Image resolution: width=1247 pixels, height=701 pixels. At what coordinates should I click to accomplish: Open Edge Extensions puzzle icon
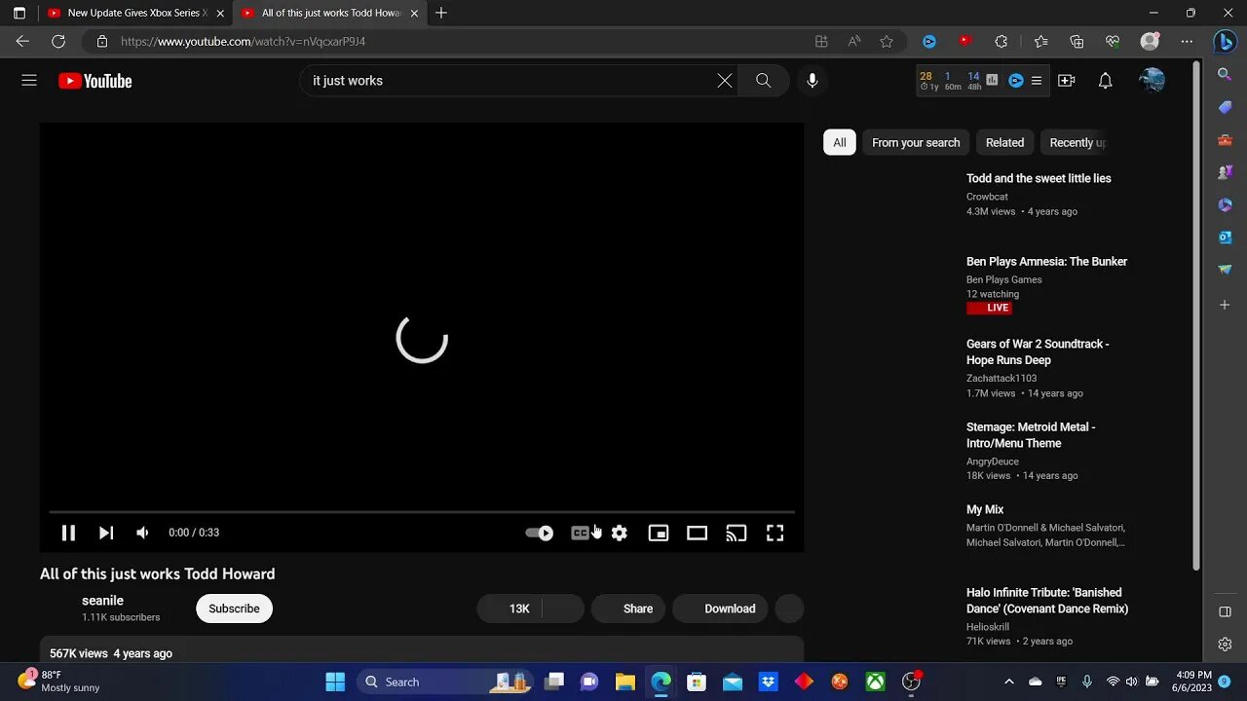(x=1001, y=41)
